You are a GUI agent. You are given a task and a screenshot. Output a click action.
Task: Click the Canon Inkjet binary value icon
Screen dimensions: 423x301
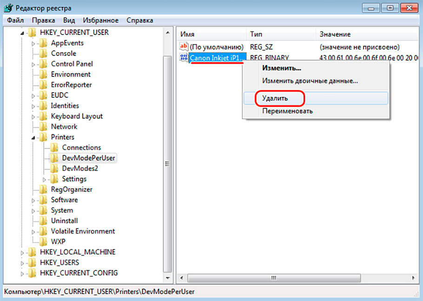183,58
